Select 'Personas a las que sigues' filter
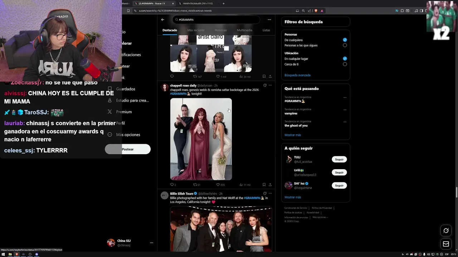This screenshot has width=458, height=257. tap(345, 45)
